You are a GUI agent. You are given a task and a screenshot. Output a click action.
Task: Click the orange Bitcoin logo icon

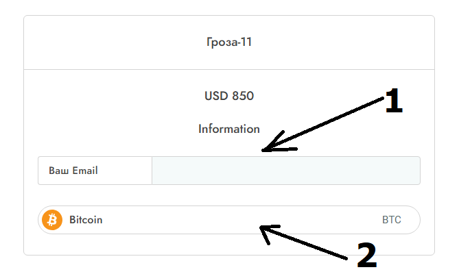click(x=52, y=220)
